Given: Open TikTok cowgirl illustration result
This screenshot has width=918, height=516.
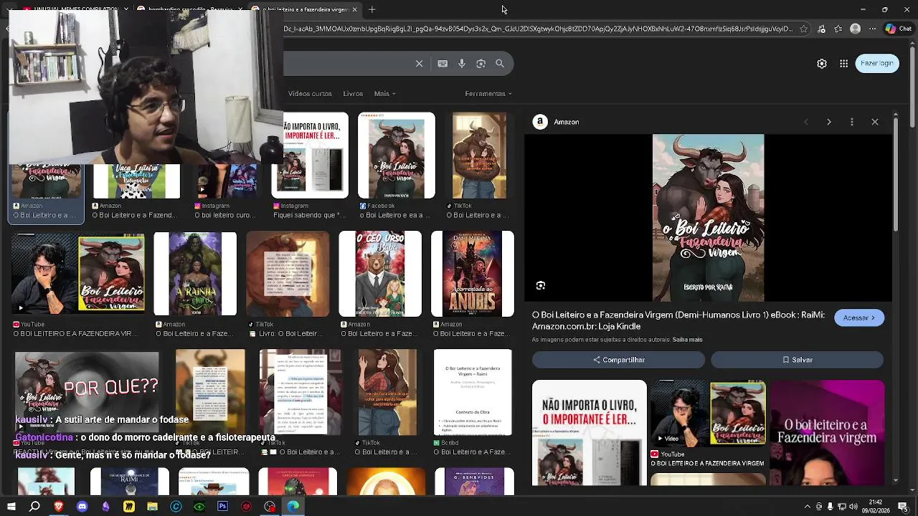Looking at the screenshot, I should point(387,392).
